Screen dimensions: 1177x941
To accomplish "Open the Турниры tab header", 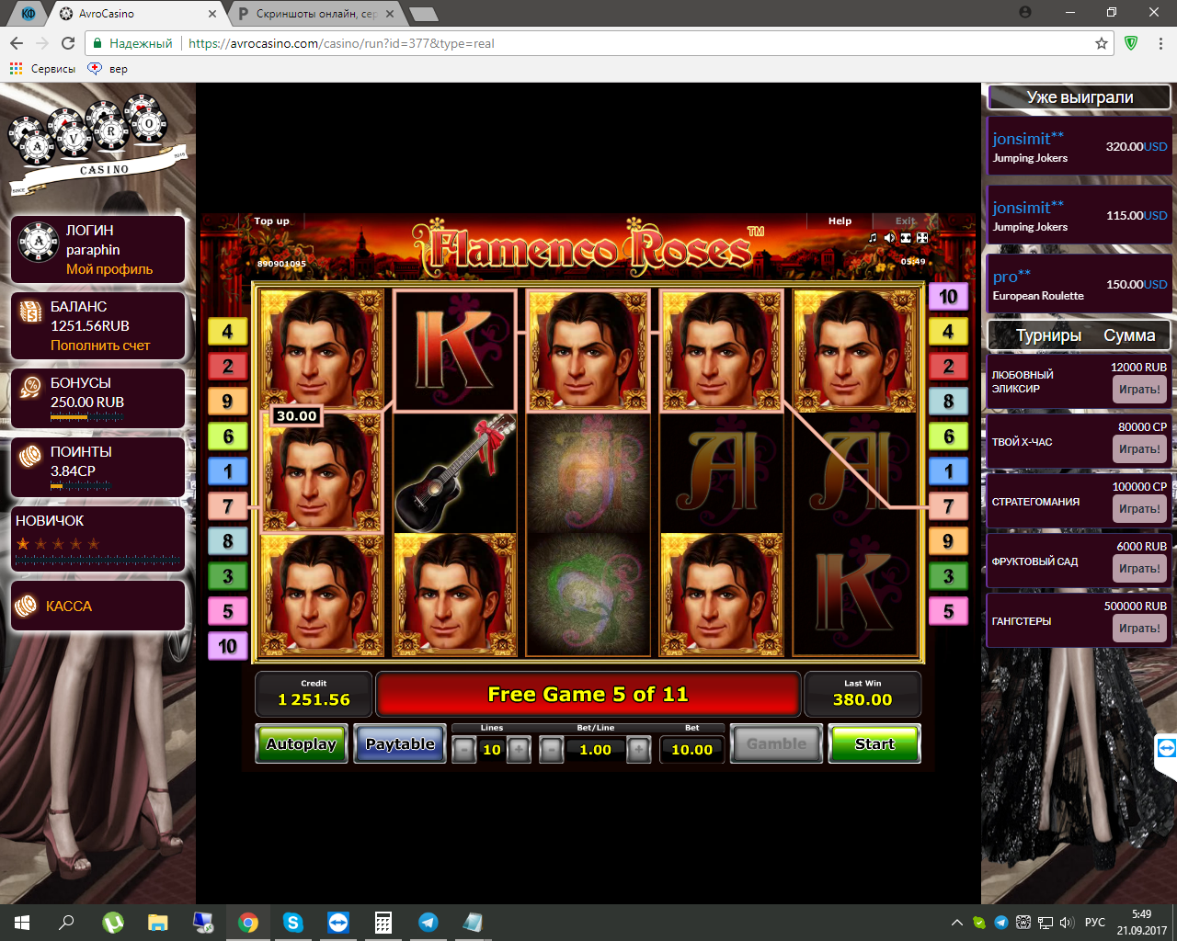I will 1048,335.
